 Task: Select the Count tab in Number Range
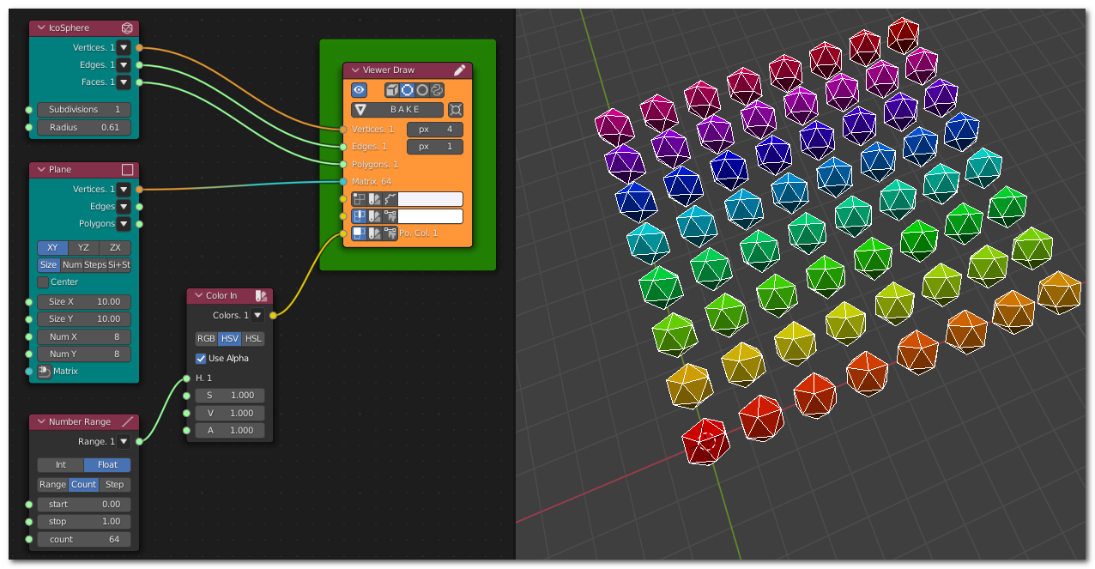pyautogui.click(x=84, y=485)
